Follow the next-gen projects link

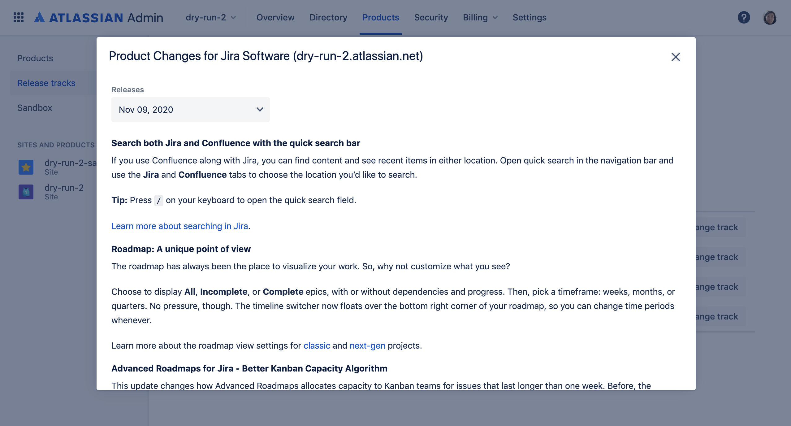pyautogui.click(x=367, y=346)
